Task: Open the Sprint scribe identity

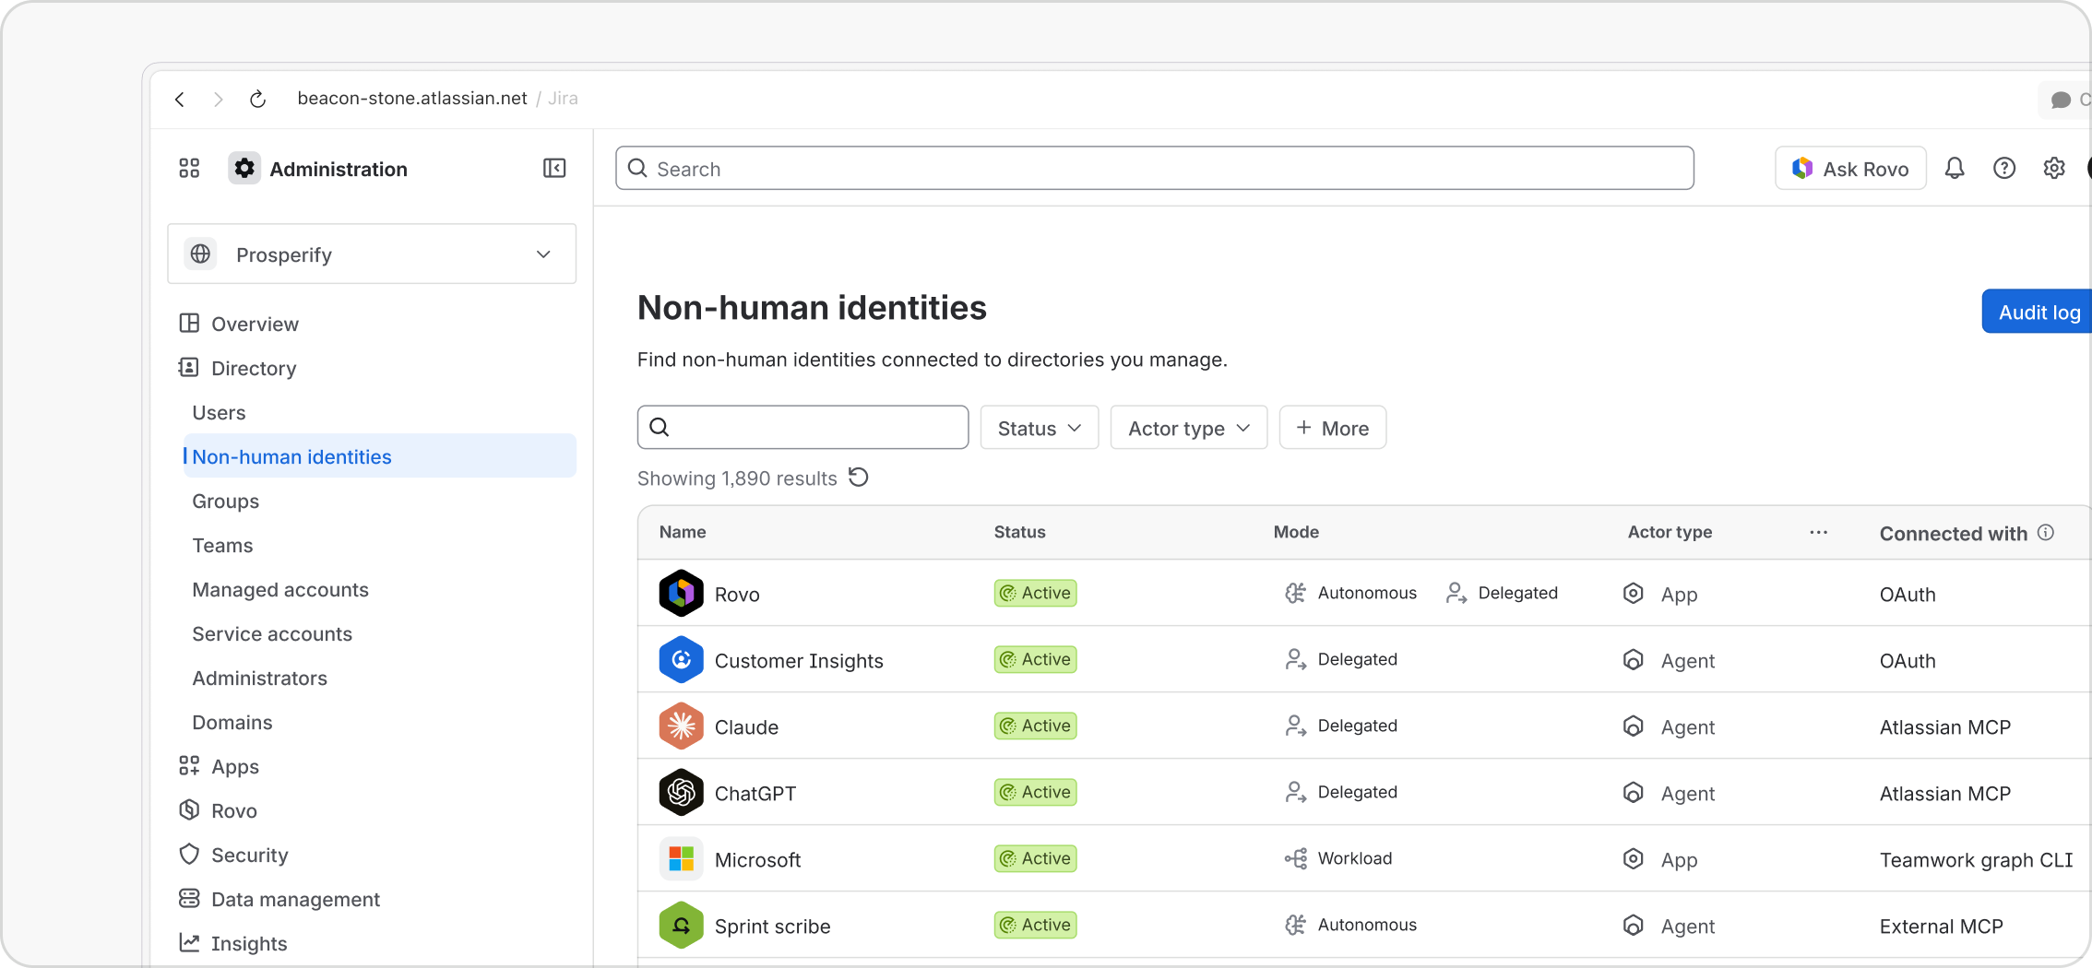Action: click(773, 926)
